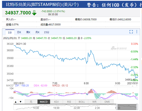Viewport: 142px width, 111px height.
Task: Select WR indicator button
Action: 94,102
